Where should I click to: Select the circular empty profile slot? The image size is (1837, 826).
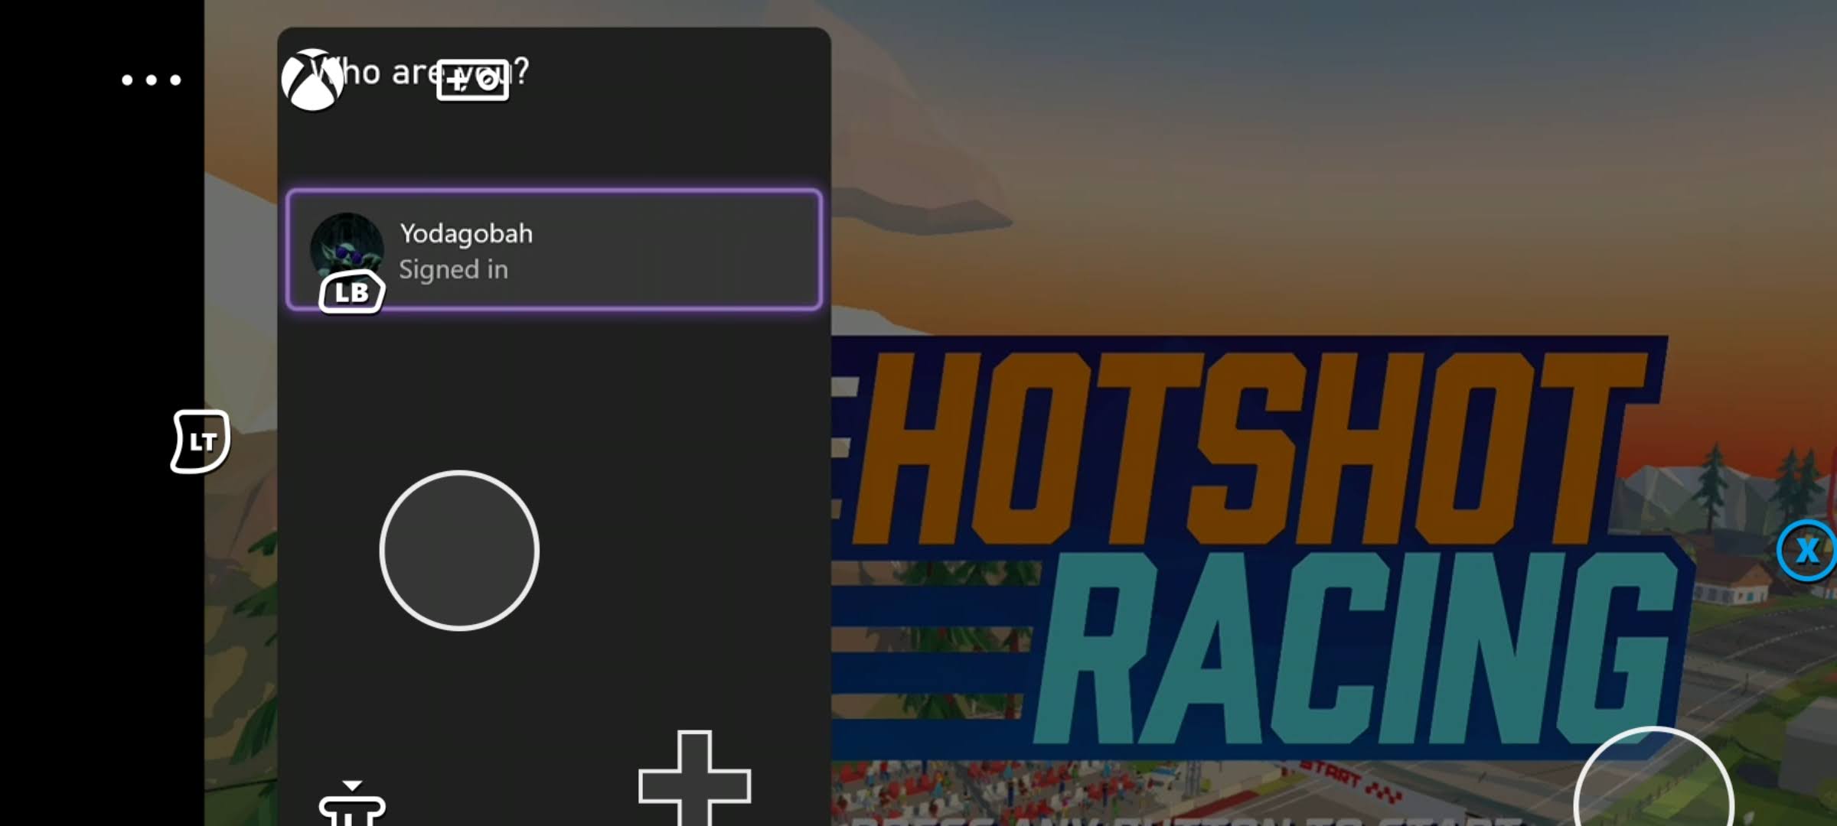click(x=455, y=550)
